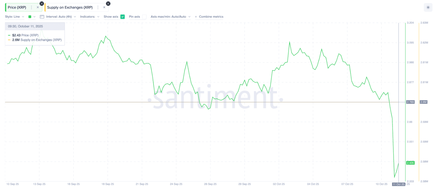Enable the Pin axis checkbox

(x=144, y=17)
